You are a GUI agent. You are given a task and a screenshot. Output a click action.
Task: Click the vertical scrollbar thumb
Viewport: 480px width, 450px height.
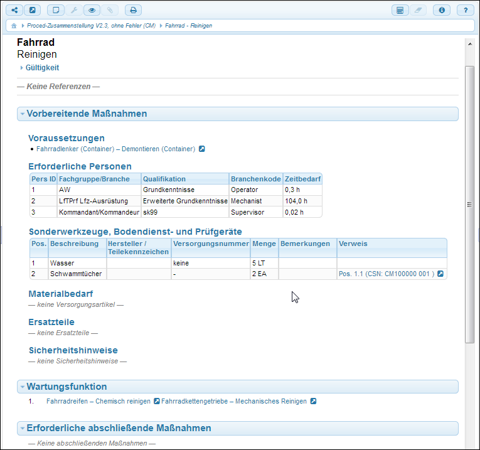click(469, 205)
